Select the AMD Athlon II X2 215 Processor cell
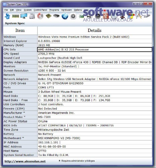The image size is (156, 168). click(x=95, y=49)
